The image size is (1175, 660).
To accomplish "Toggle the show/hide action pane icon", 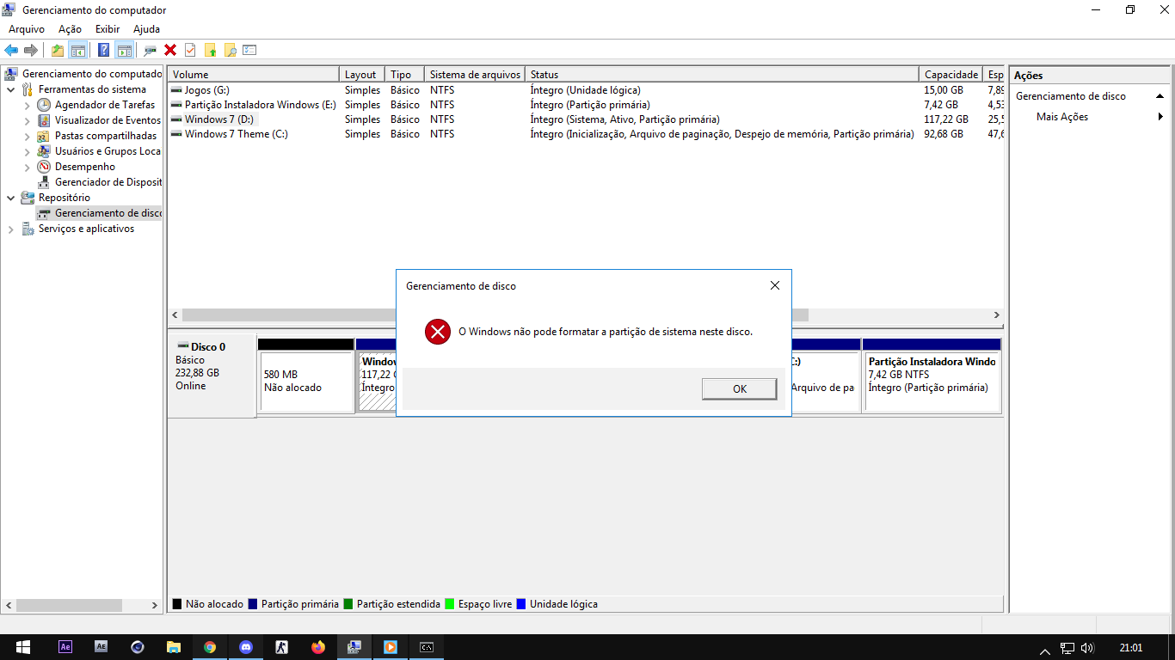I will (124, 50).
